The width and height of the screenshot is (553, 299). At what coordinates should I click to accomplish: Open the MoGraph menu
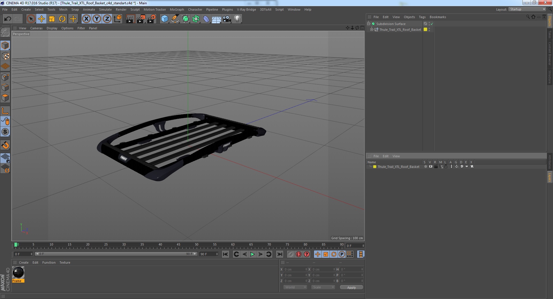[x=177, y=9]
